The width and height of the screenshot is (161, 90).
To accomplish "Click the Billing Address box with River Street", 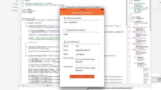I will (x=87, y=69).
